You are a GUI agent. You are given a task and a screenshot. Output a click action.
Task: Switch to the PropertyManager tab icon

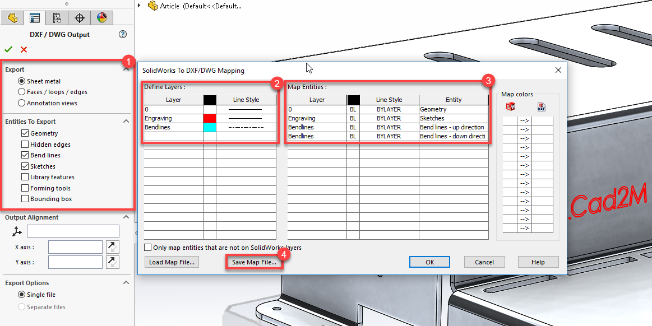pyautogui.click(x=35, y=18)
